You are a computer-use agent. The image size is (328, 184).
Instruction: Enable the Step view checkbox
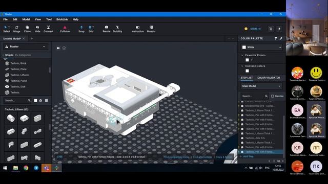273,96
